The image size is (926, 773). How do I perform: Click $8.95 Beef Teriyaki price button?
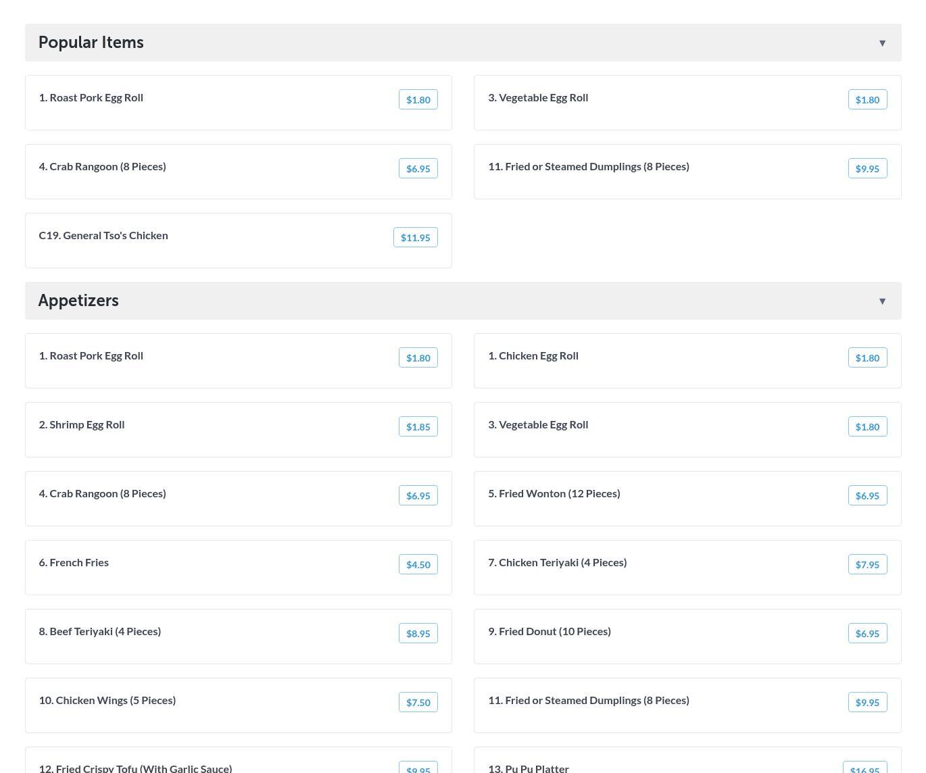(x=418, y=634)
